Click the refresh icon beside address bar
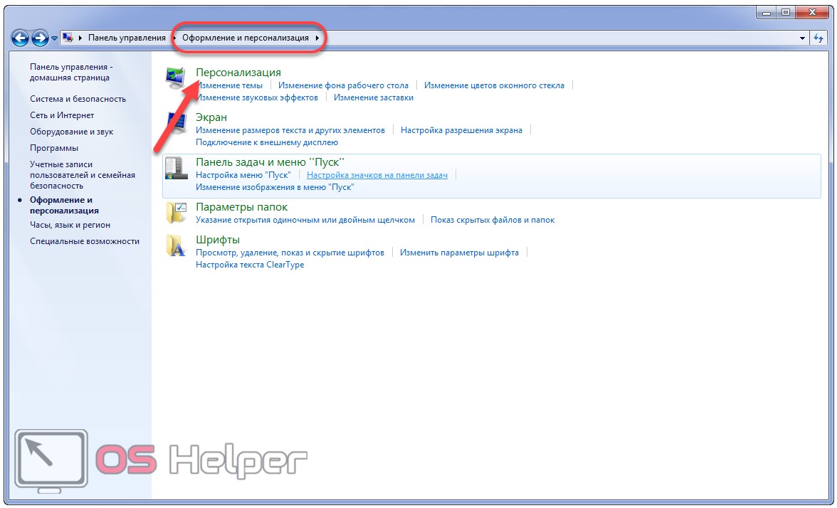Image resolution: width=837 pixels, height=508 pixels. pos(818,38)
